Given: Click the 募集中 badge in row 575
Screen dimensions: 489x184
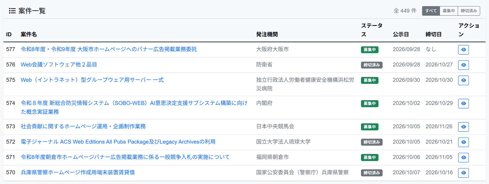Looking at the screenshot, I should pos(369,80).
